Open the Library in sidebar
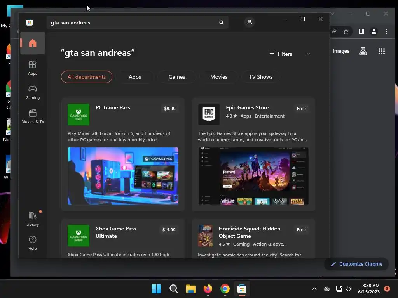 [x=33, y=219]
